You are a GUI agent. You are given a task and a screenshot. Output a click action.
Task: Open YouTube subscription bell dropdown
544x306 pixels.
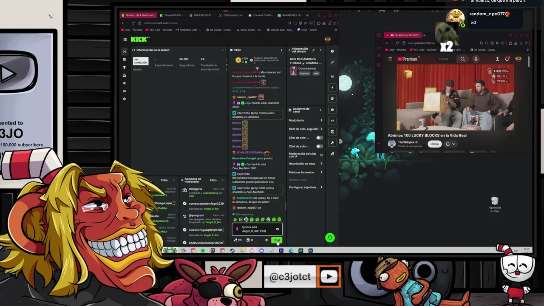tap(450, 144)
